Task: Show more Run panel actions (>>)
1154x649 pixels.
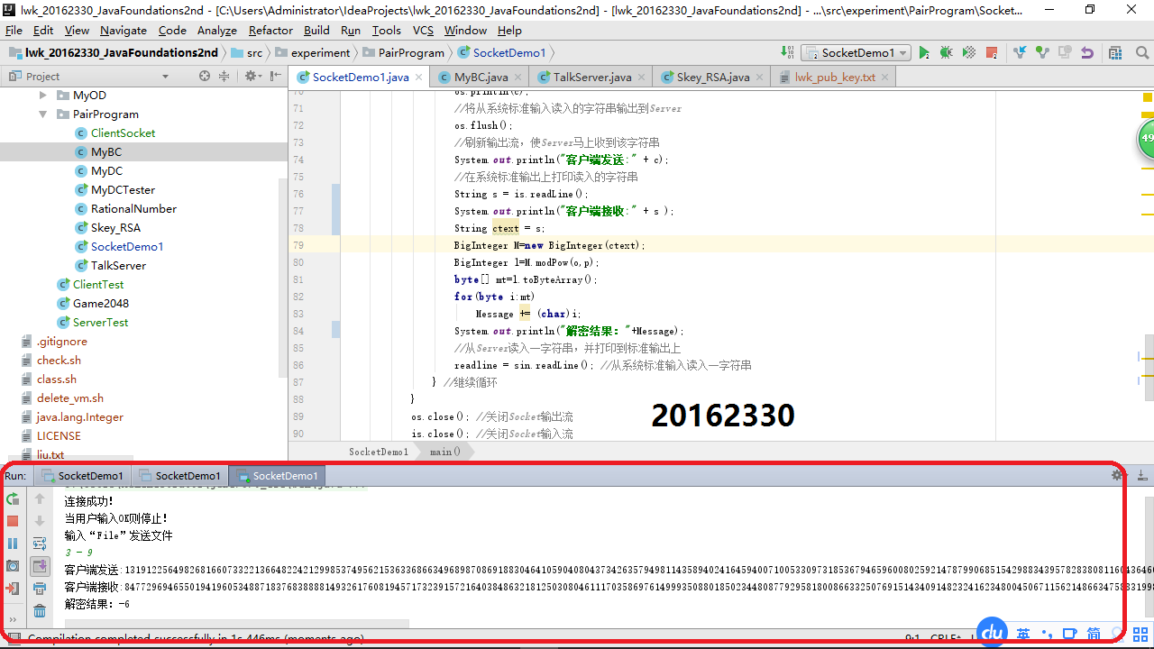Action: click(x=13, y=618)
